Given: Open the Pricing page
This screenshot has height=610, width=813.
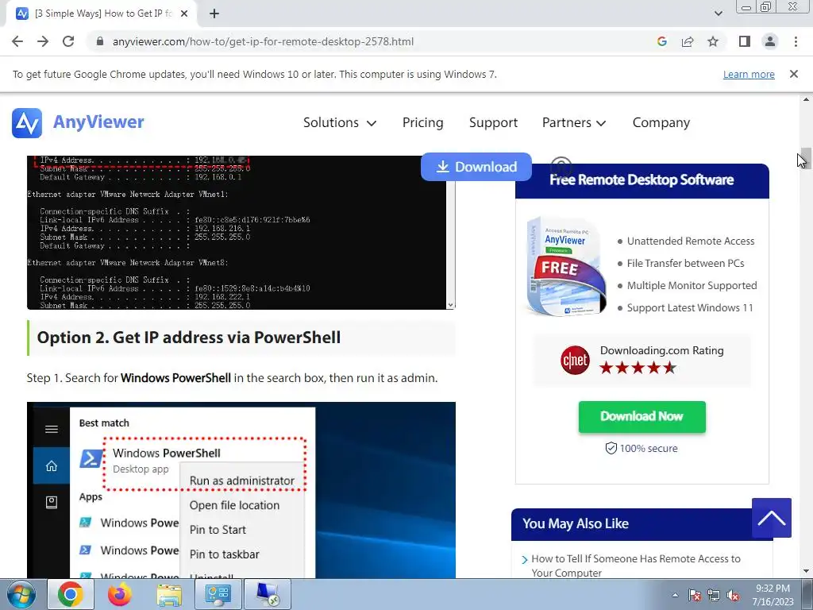Looking at the screenshot, I should tap(422, 123).
